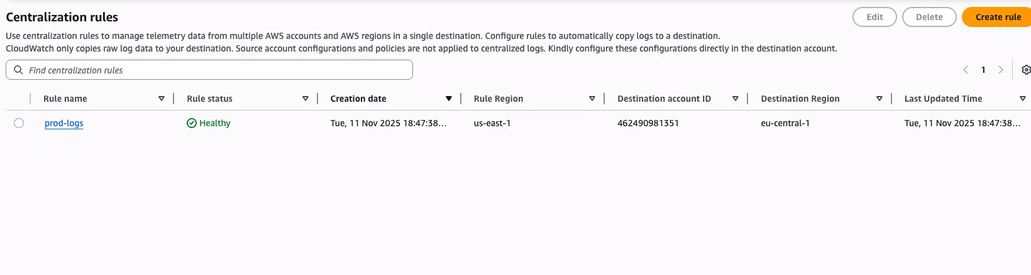Click the Creation date column header
The image size is (1031, 275).
(x=358, y=99)
